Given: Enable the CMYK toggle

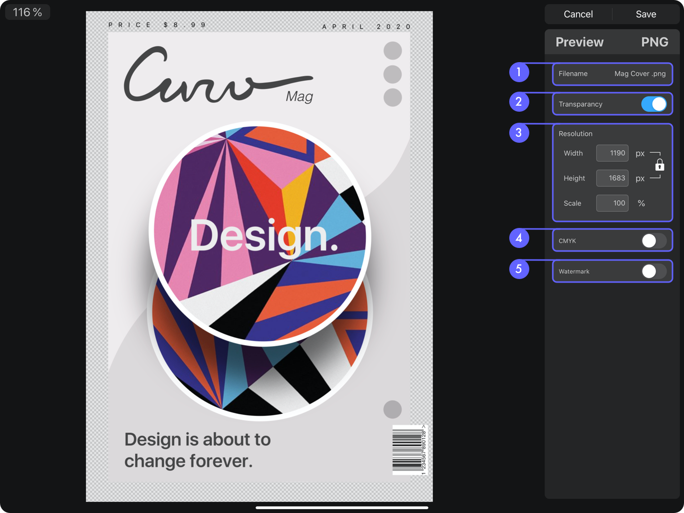Looking at the screenshot, I should pos(654,241).
